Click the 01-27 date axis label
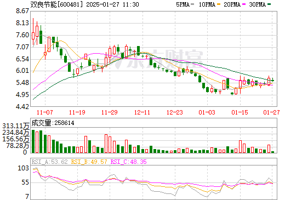The image size is (285, 200). click(271, 112)
